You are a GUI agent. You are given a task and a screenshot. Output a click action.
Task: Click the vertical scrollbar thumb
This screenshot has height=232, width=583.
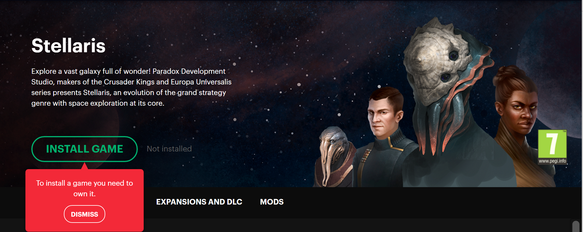coord(576,226)
